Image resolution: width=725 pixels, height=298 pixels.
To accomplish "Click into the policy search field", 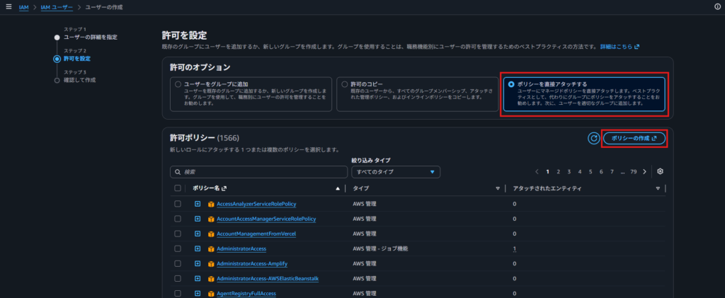I will click(258, 172).
